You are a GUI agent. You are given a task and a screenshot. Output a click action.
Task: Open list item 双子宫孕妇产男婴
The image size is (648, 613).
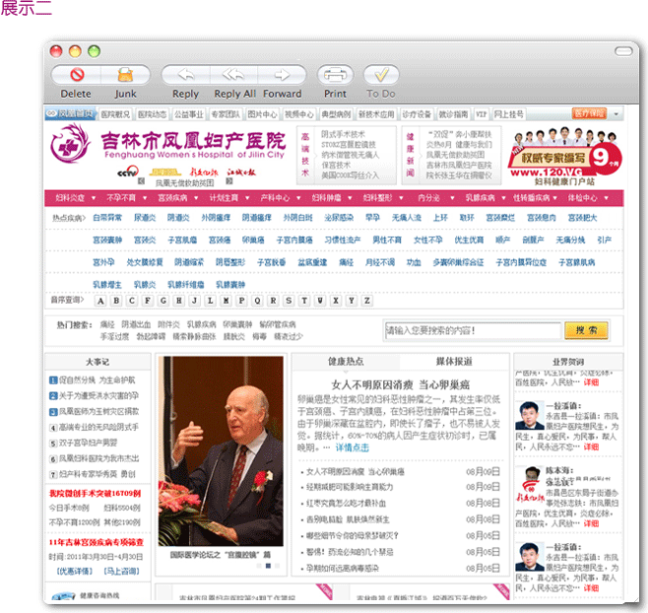[88, 443]
